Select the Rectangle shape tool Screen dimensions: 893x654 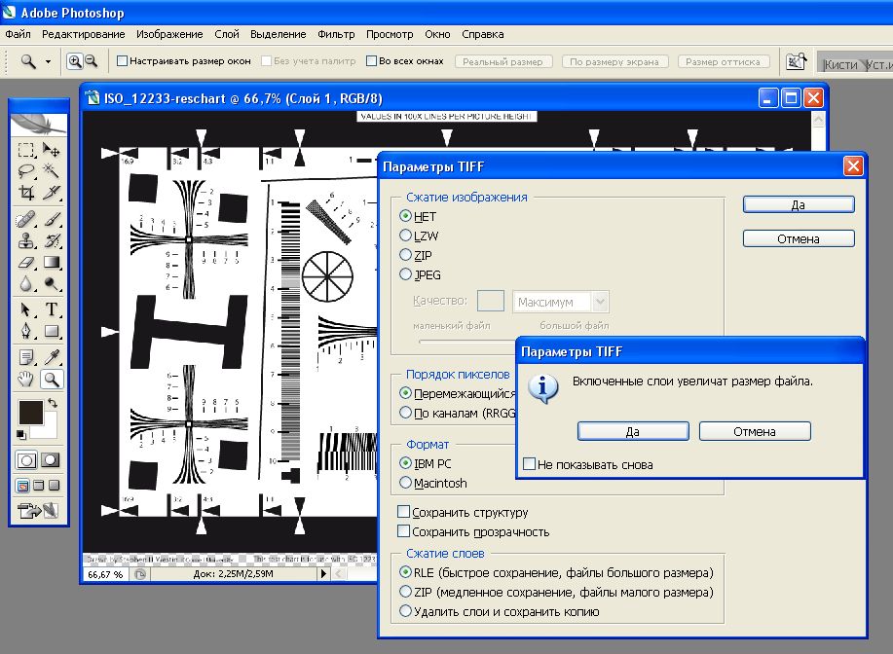[x=52, y=331]
